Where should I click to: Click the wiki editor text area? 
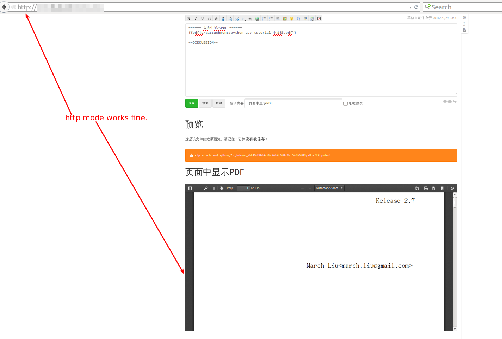[321, 60]
